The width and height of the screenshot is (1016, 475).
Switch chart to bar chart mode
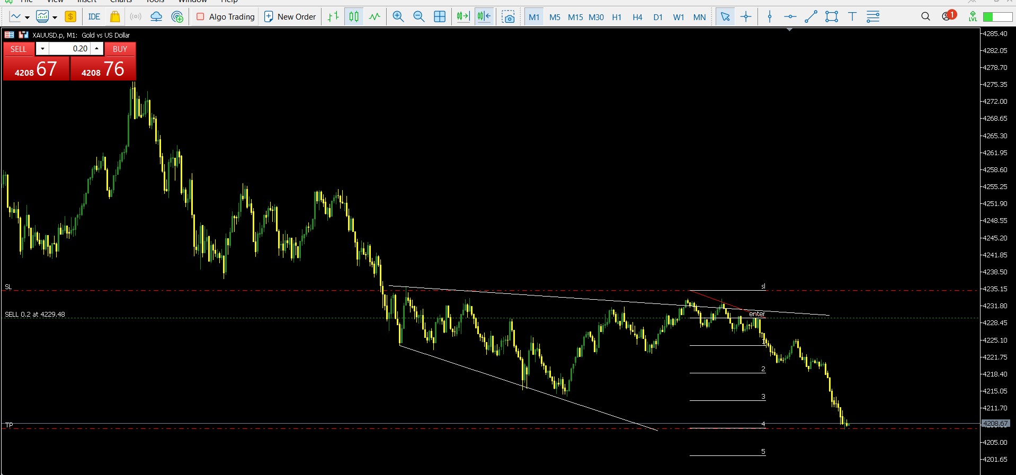tap(333, 17)
